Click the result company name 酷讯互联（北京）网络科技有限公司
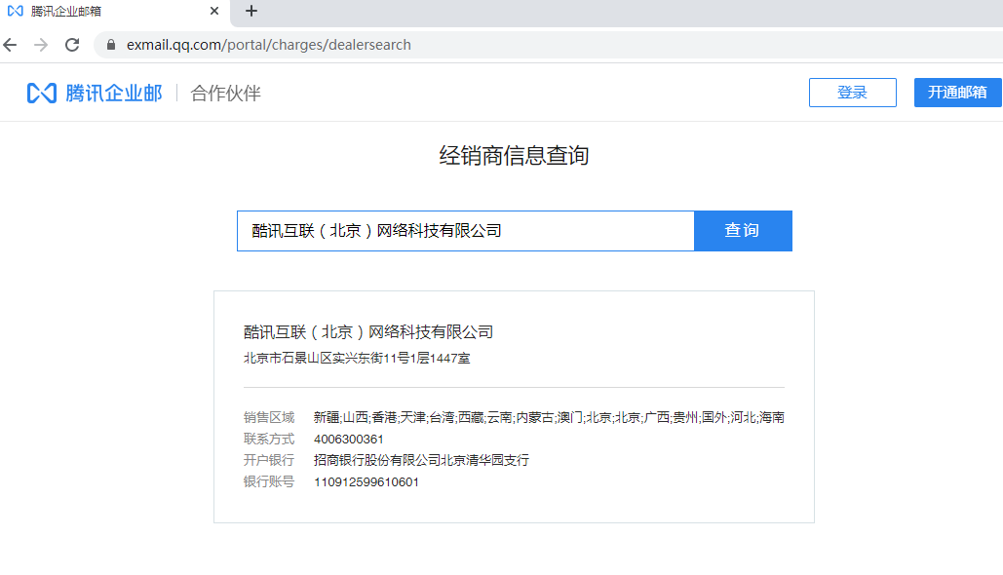The image size is (1003, 575). coord(368,332)
